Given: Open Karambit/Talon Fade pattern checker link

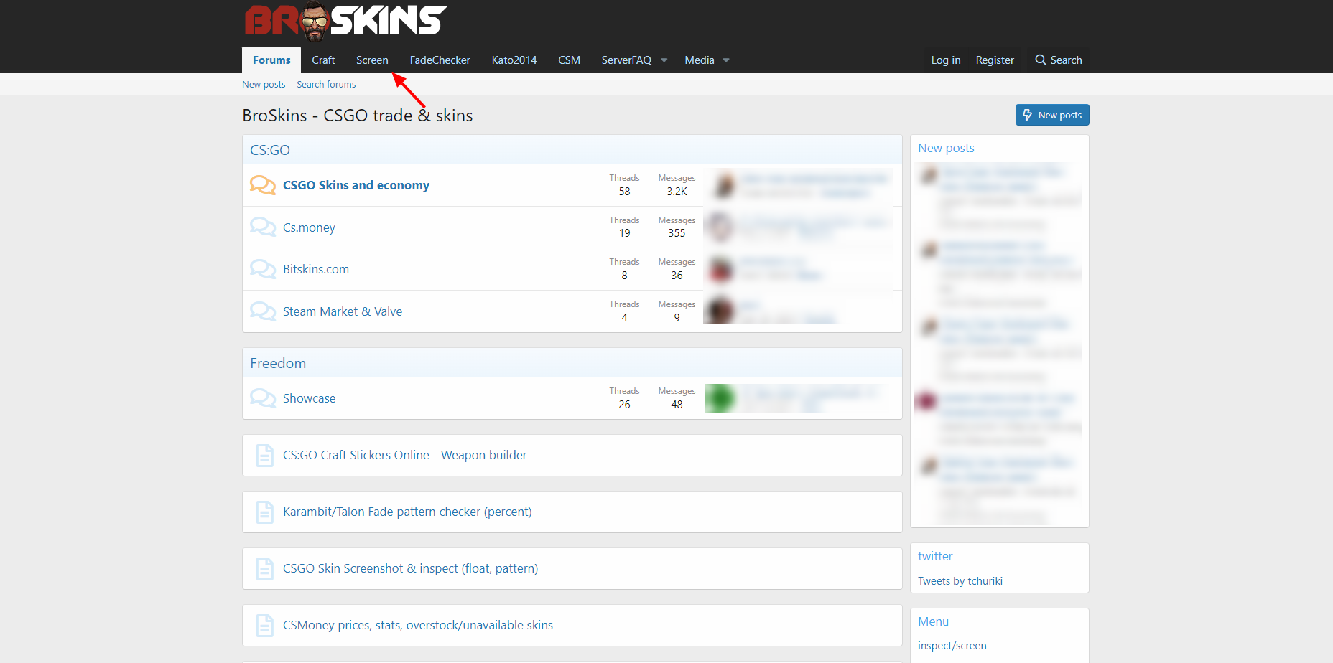Looking at the screenshot, I should pyautogui.click(x=407, y=512).
